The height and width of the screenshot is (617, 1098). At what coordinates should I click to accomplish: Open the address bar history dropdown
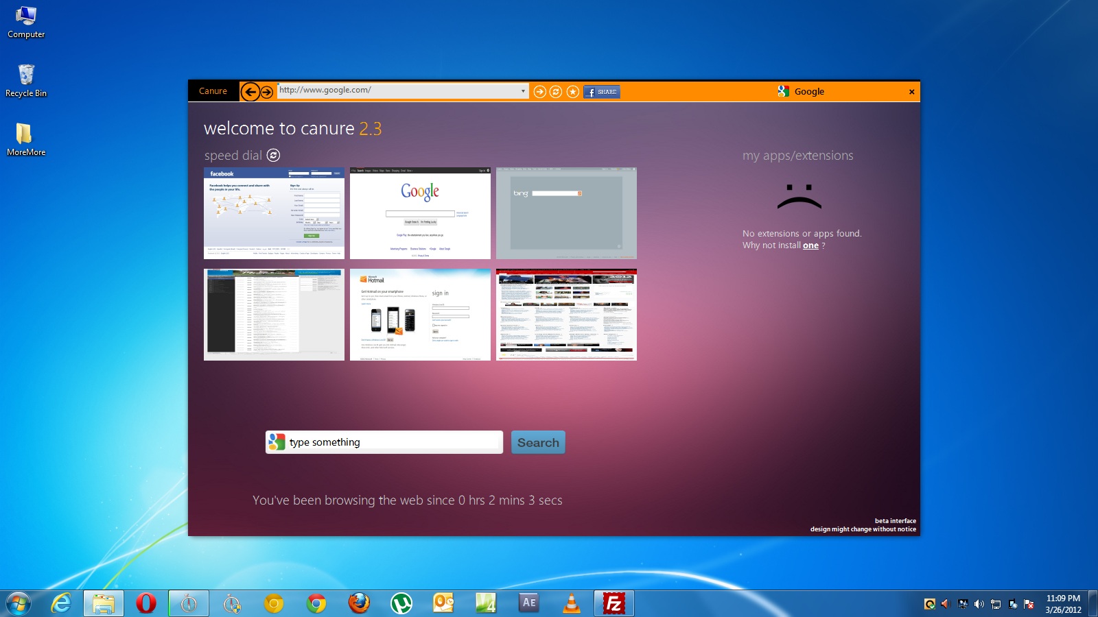click(523, 90)
